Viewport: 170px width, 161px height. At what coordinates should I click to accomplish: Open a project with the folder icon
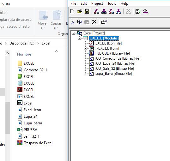80,11
